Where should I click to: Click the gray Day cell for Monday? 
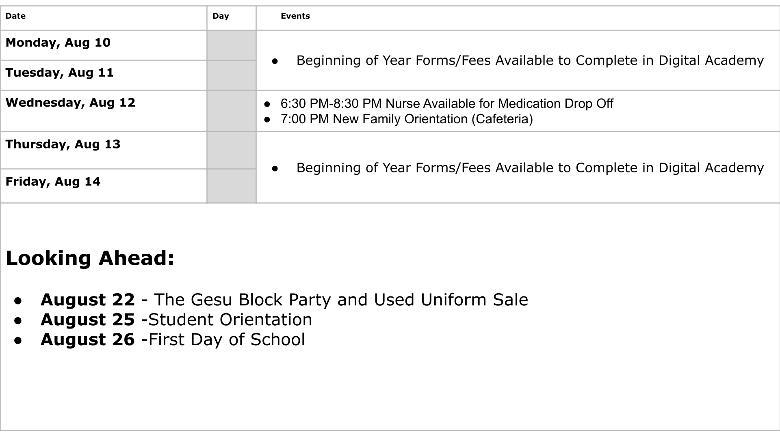232,45
